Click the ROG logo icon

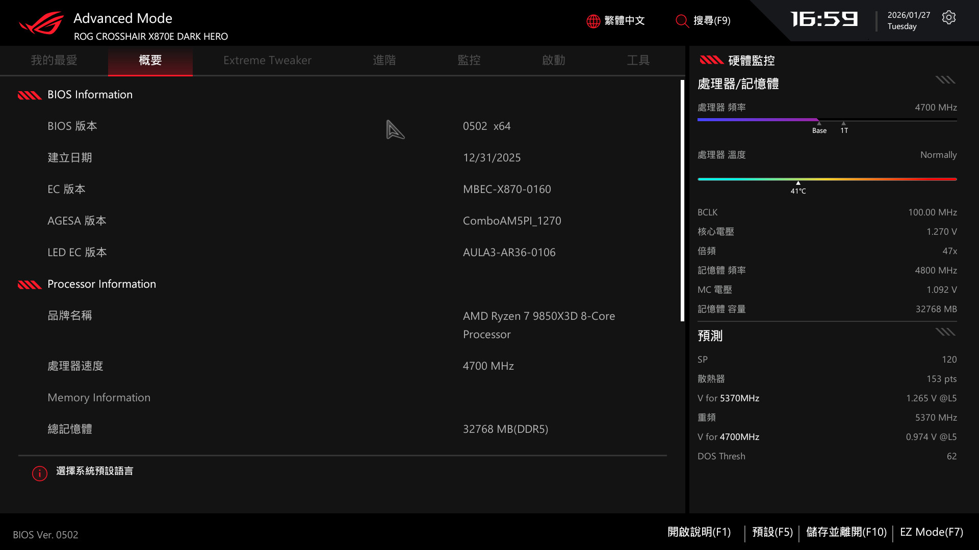coord(42,23)
